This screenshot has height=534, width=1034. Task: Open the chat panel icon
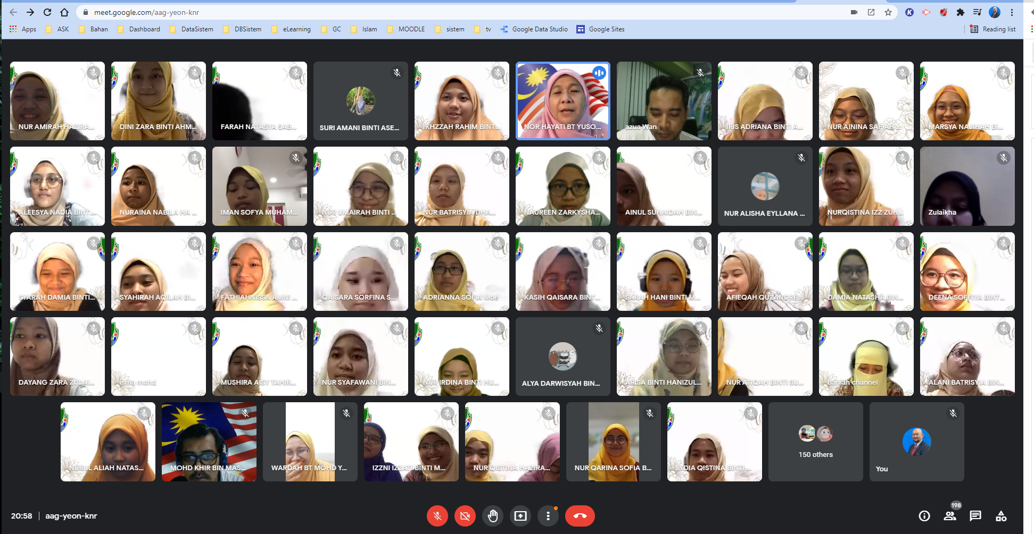[x=975, y=516]
